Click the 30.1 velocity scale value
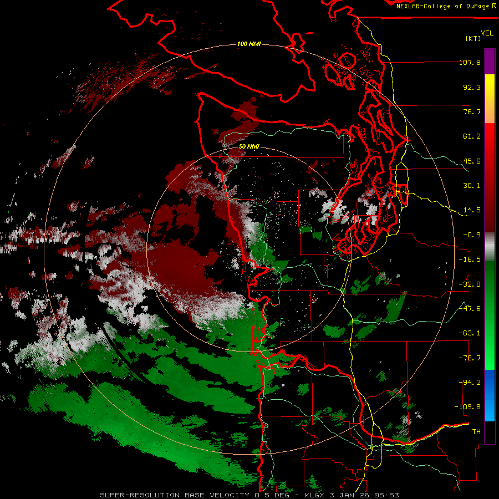The height and width of the screenshot is (499, 499). coord(472,186)
